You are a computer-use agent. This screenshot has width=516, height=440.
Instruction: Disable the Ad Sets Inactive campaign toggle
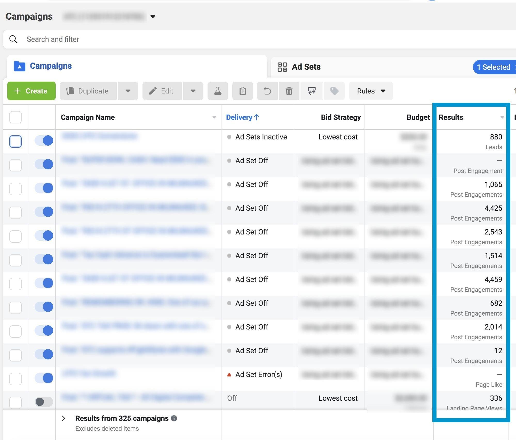pyautogui.click(x=44, y=140)
